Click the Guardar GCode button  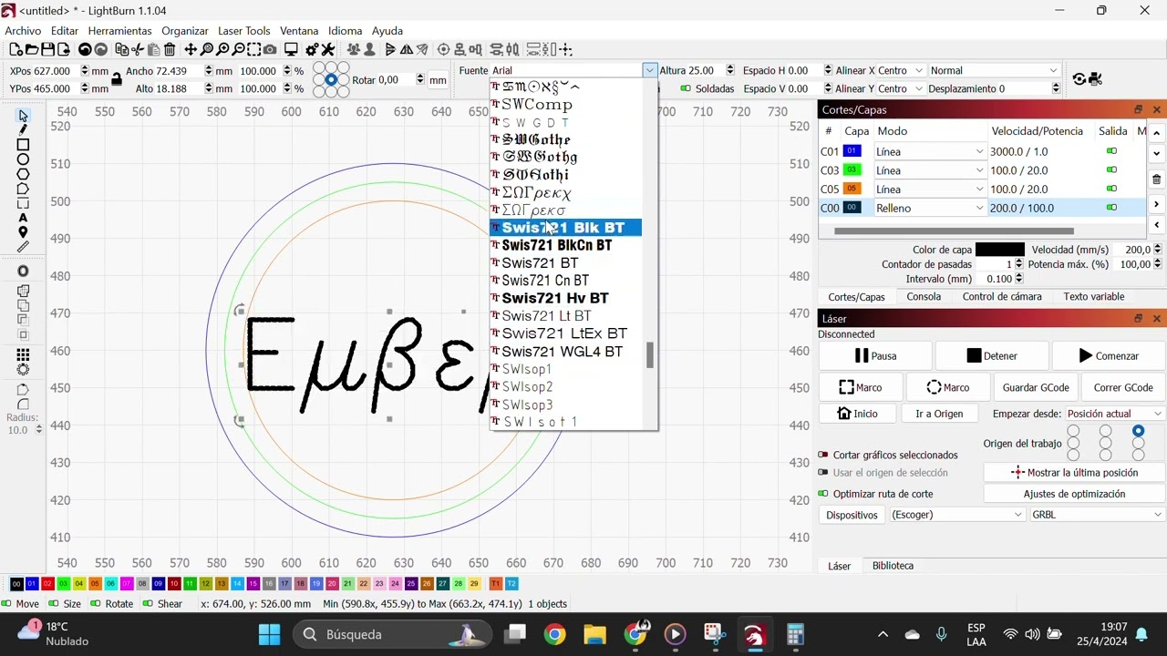1036,387
